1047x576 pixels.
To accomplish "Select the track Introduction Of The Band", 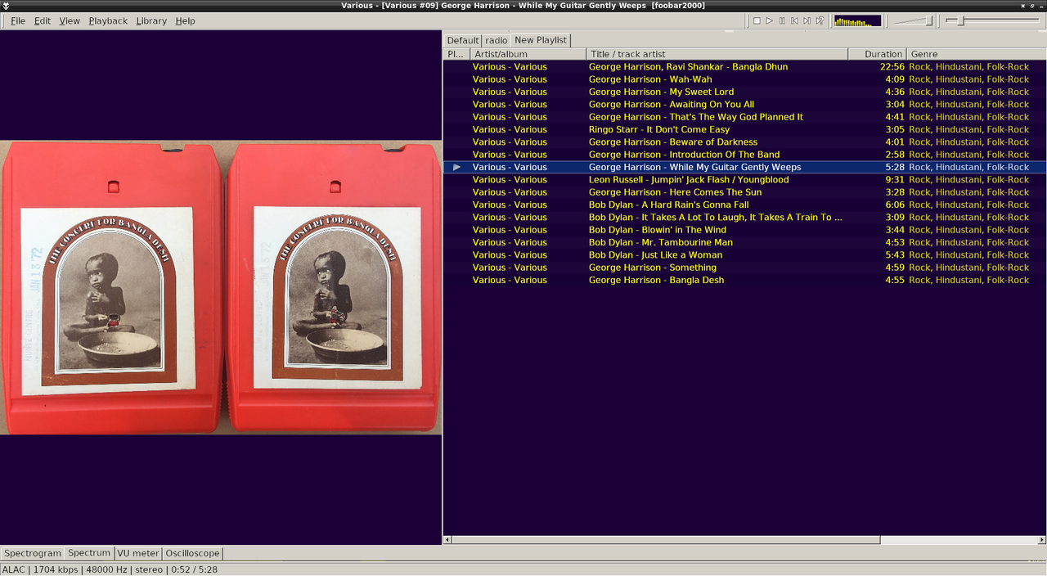I will (x=745, y=155).
